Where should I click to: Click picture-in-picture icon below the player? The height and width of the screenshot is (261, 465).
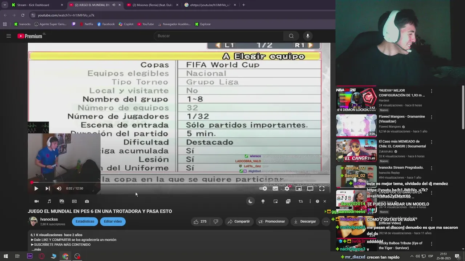point(275,201)
